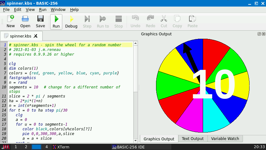
Task: Run the program with the green Run button
Action: coord(56,22)
